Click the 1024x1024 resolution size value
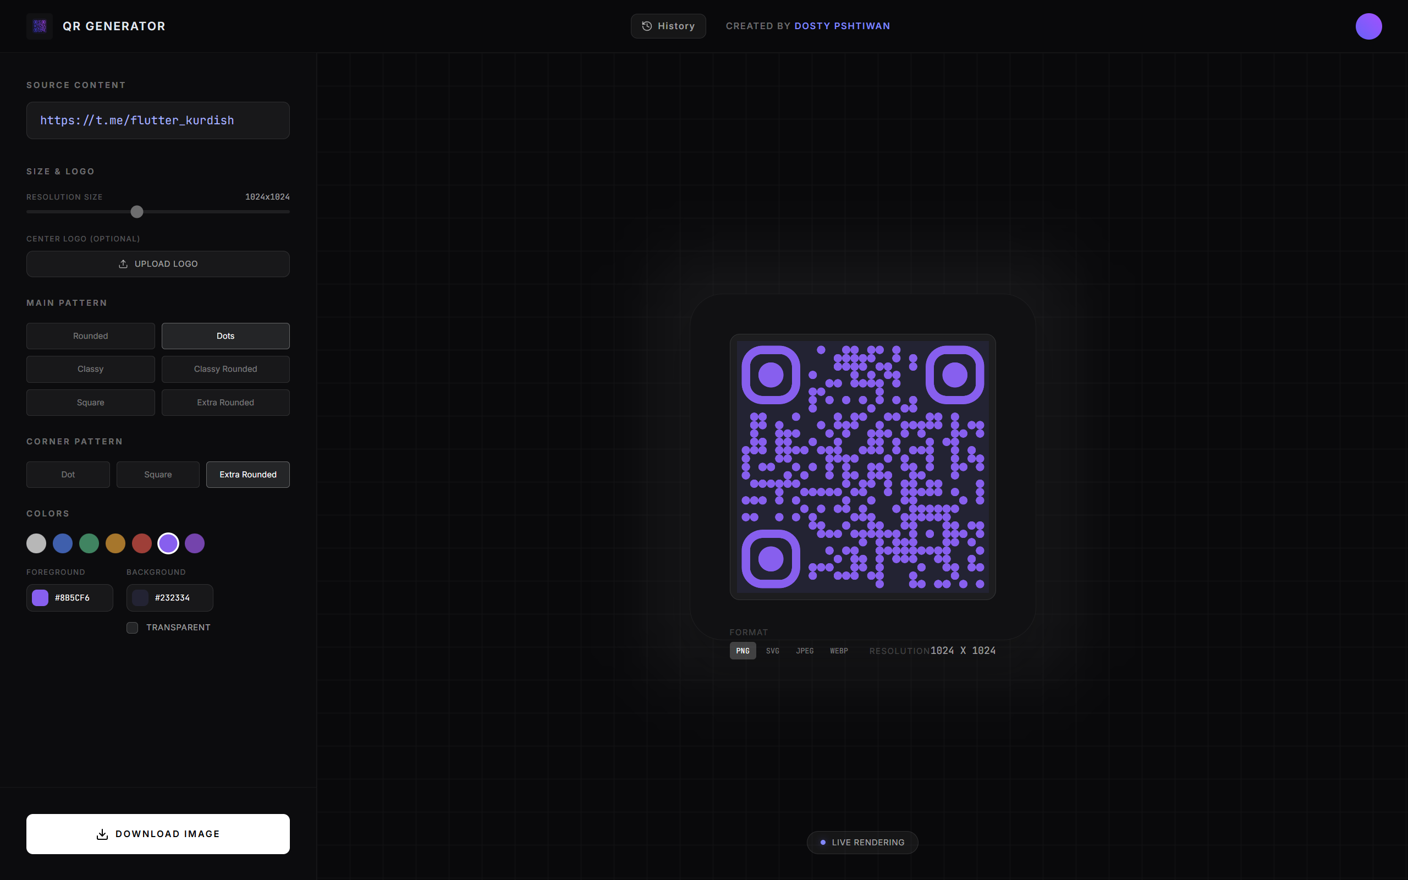 pos(267,197)
